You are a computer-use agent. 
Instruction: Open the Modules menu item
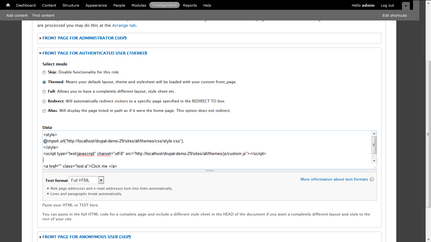tap(139, 5)
